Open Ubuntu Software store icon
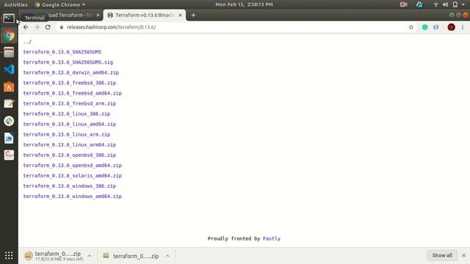This screenshot has width=470, height=264. click(9, 87)
